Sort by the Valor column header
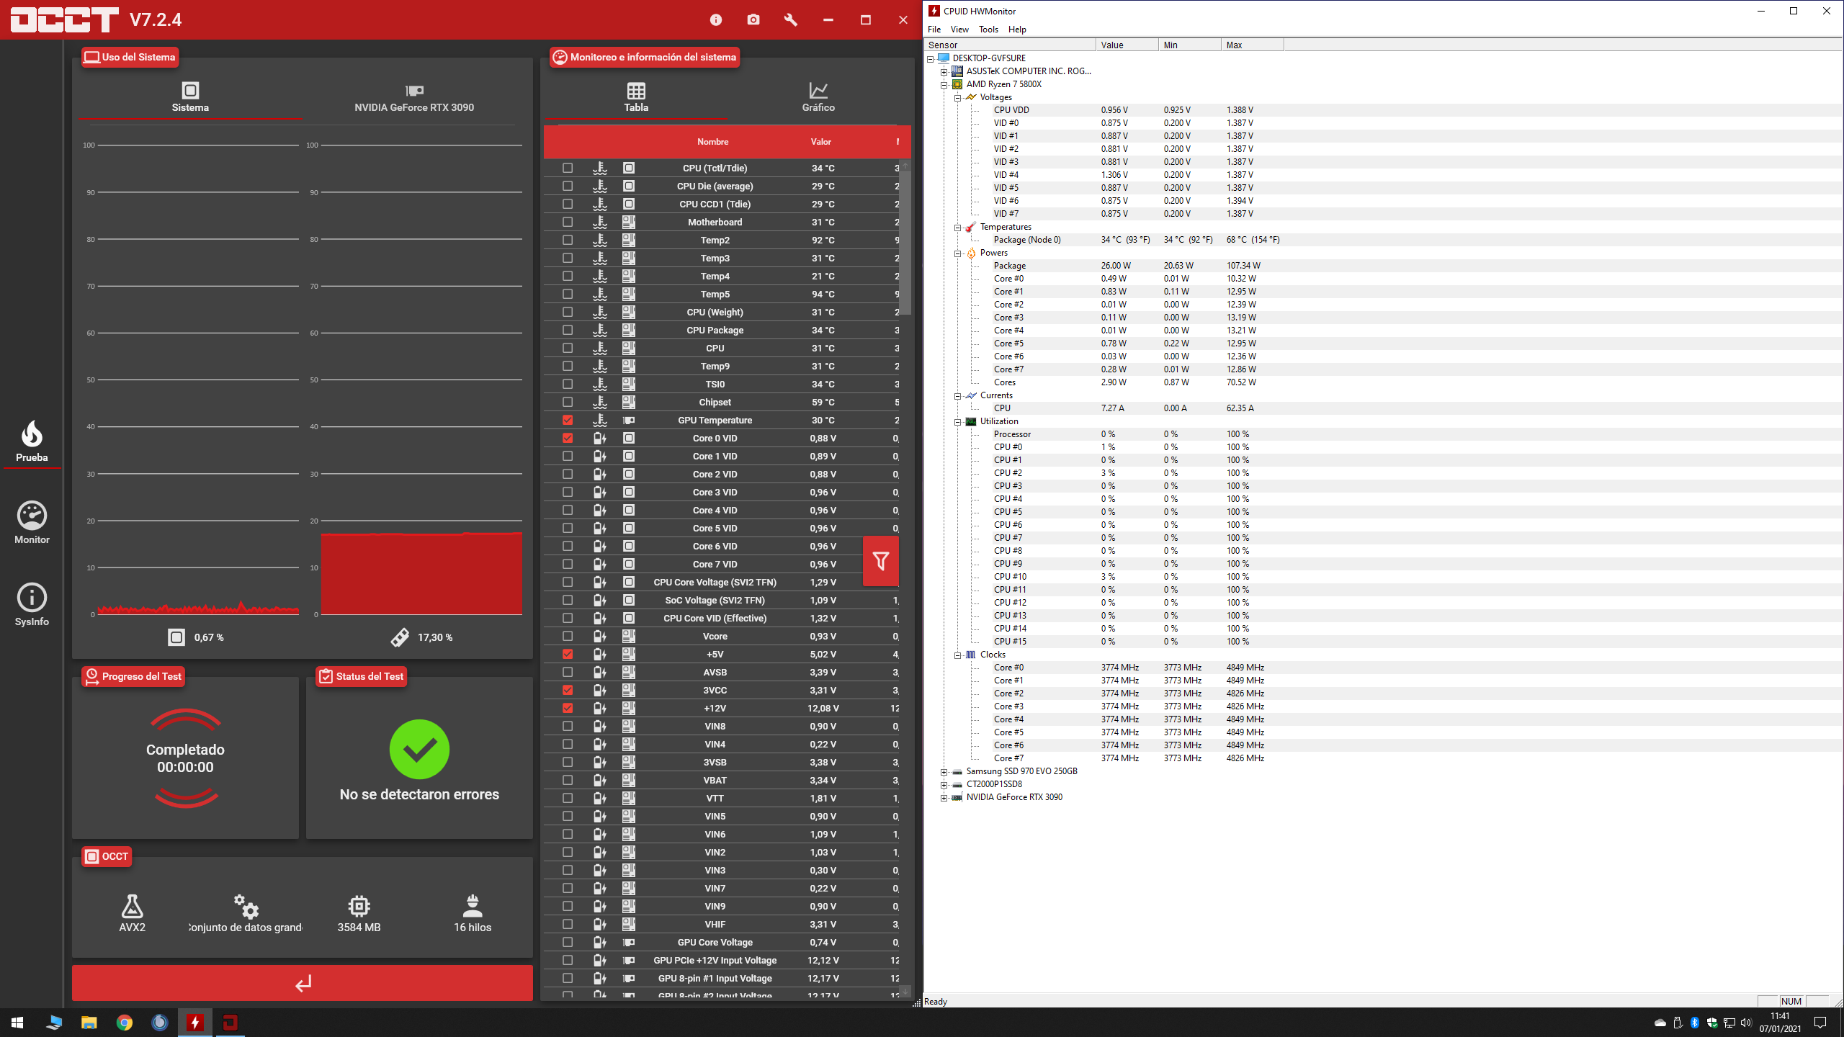Viewport: 1844px width, 1037px height. pos(820,142)
